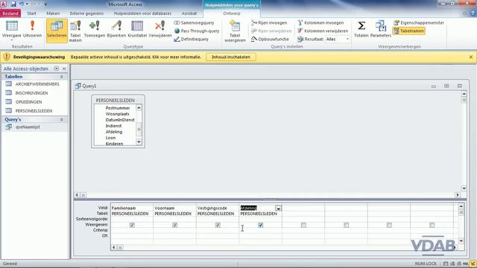The image size is (477, 268).
Task: Open Tabel weergeven dialog
Action: pyautogui.click(x=235, y=31)
